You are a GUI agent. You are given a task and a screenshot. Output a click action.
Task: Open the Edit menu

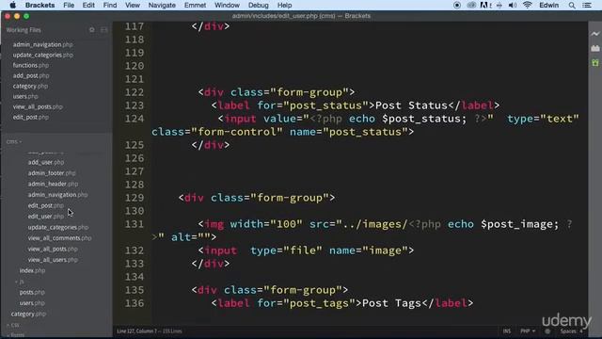88,5
